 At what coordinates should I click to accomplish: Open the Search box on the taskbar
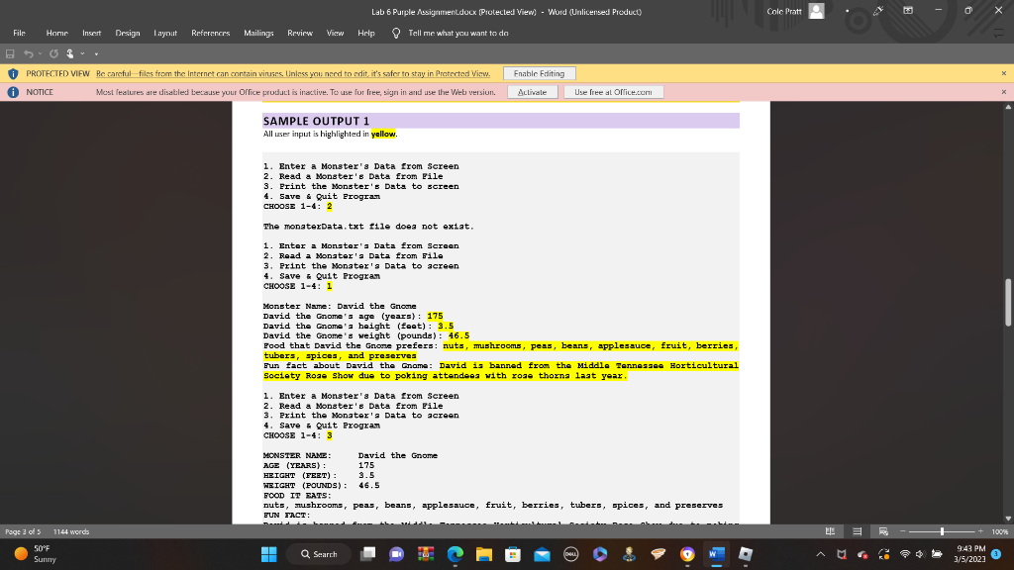[320, 555]
